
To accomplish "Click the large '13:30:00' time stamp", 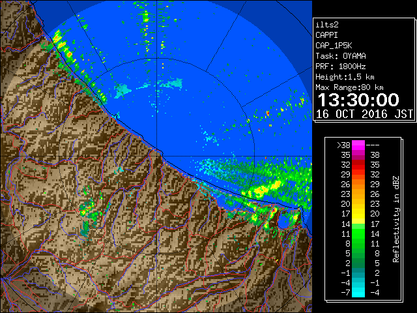I will [358, 100].
